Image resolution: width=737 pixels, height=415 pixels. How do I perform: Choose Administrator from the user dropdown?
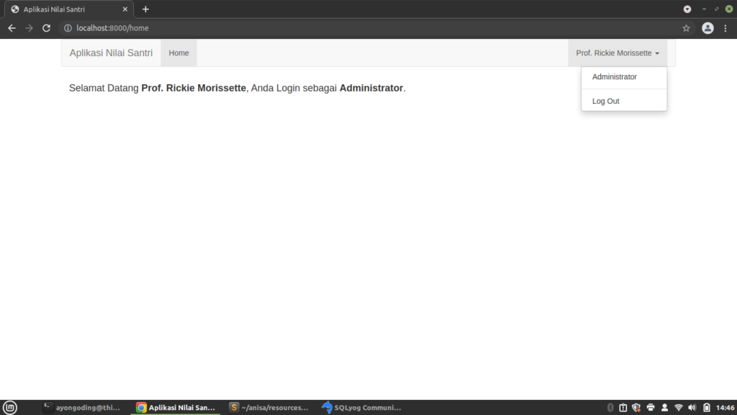[624, 76]
